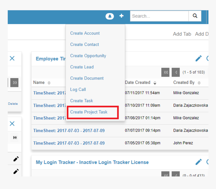Pick Create Lead in the menu

(82, 67)
